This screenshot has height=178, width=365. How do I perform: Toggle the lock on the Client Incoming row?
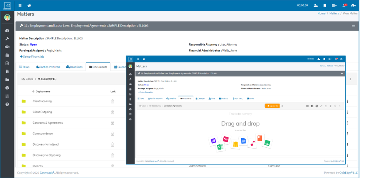click(x=112, y=101)
